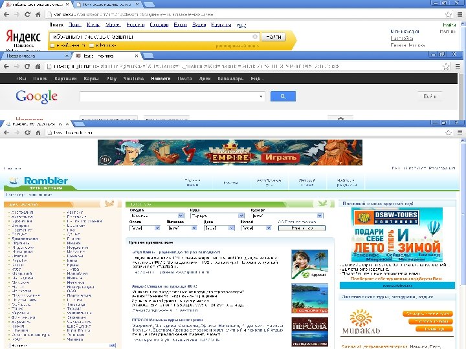Screen dimensions: 466x349
Task: Open the ПЕРСОНА offer link
Action: click(x=167, y=320)
